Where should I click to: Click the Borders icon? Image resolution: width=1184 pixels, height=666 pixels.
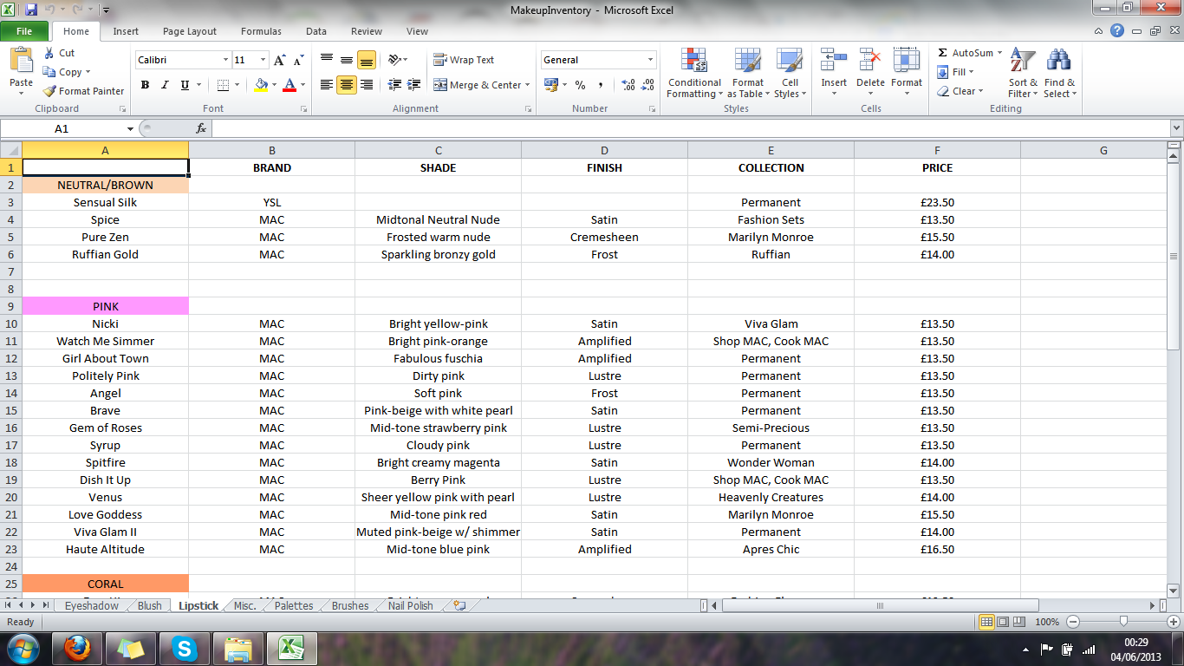click(x=223, y=85)
